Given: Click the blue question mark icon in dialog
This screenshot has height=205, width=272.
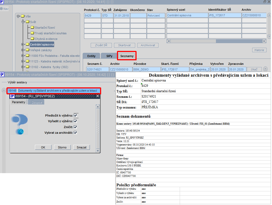Looking at the screenshot, I should 20,124.
